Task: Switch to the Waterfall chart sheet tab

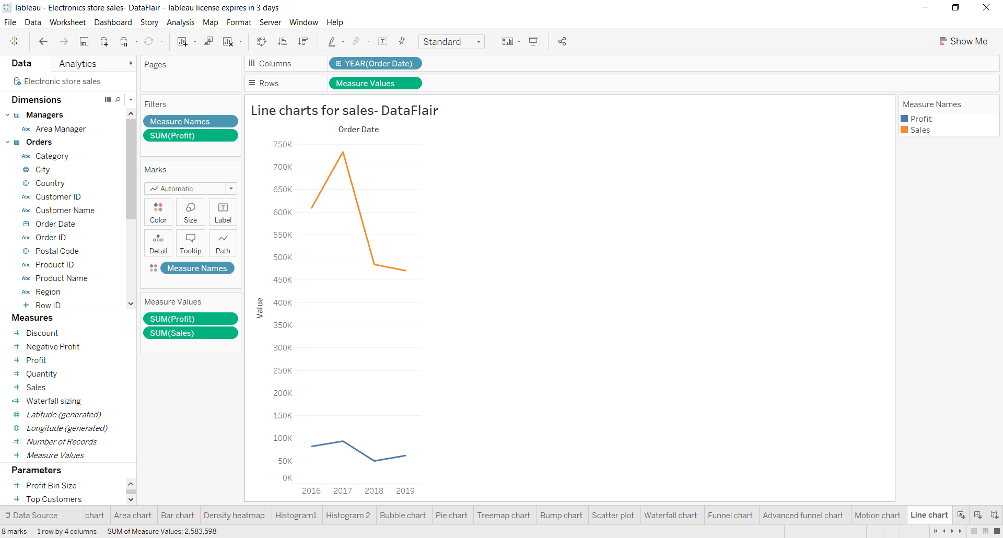Action: [670, 516]
